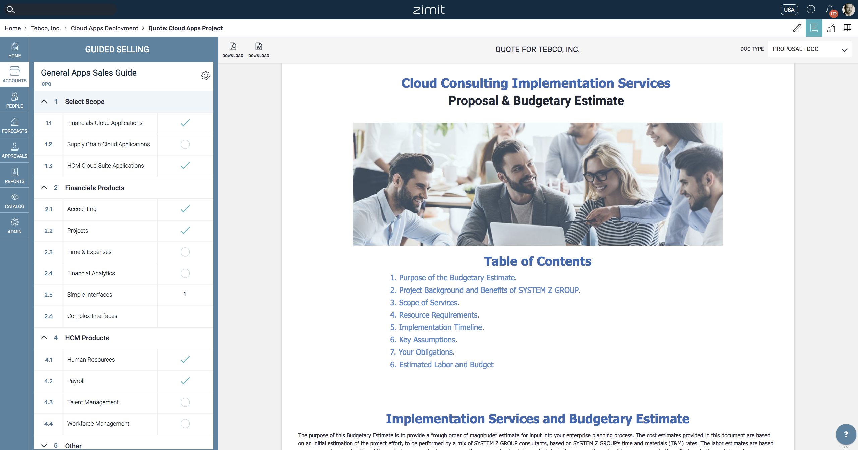Collapse the Financials Products section
The height and width of the screenshot is (450, 858).
click(44, 188)
